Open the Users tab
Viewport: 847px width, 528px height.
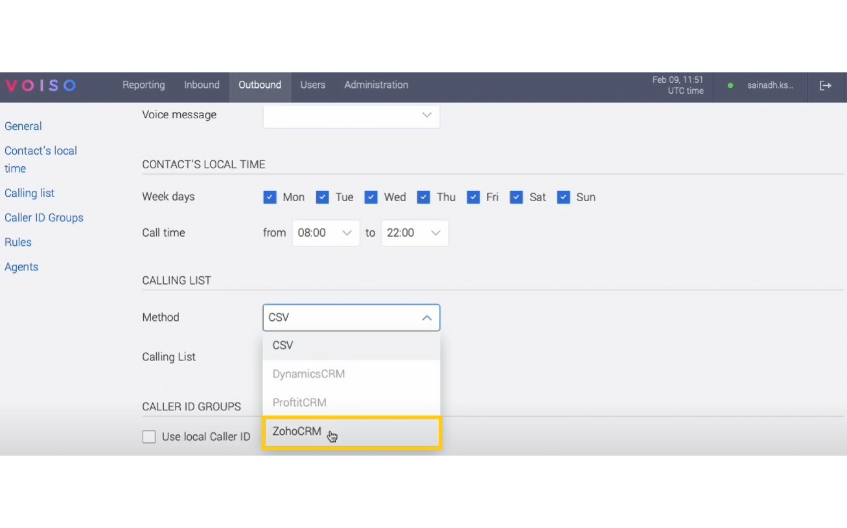[x=313, y=85]
